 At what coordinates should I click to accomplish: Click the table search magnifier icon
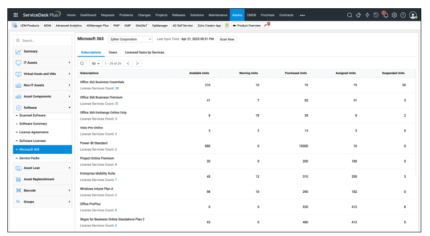(x=82, y=63)
